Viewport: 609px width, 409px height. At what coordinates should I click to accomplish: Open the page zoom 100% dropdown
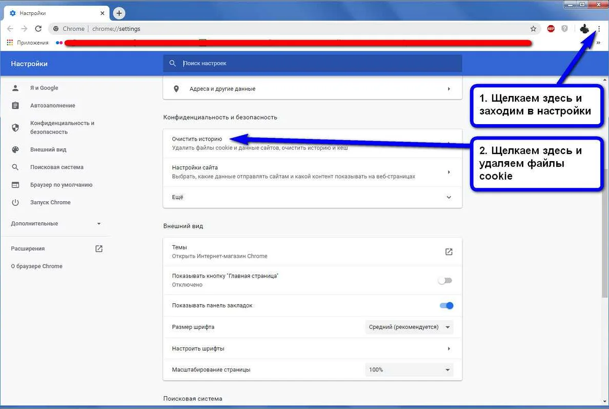click(x=409, y=369)
